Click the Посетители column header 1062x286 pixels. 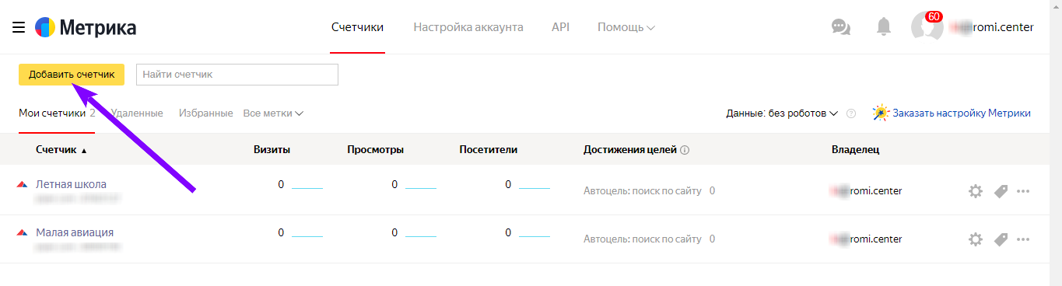[489, 150]
